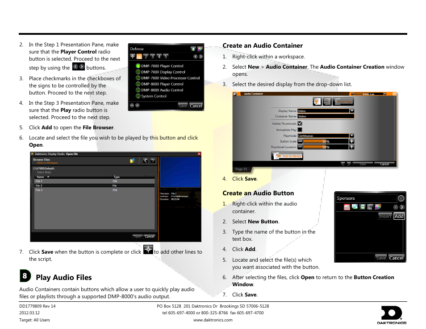The width and height of the screenshot is (426, 329).
Task: Adjust the Button Scale 50% slider bar
Action: click(x=326, y=141)
